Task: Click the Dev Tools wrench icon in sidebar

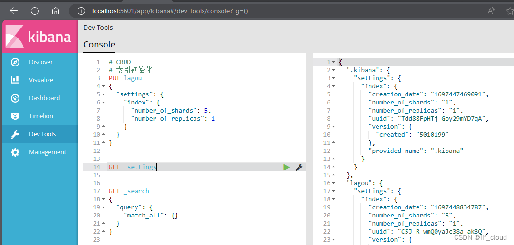Action: click(15, 134)
